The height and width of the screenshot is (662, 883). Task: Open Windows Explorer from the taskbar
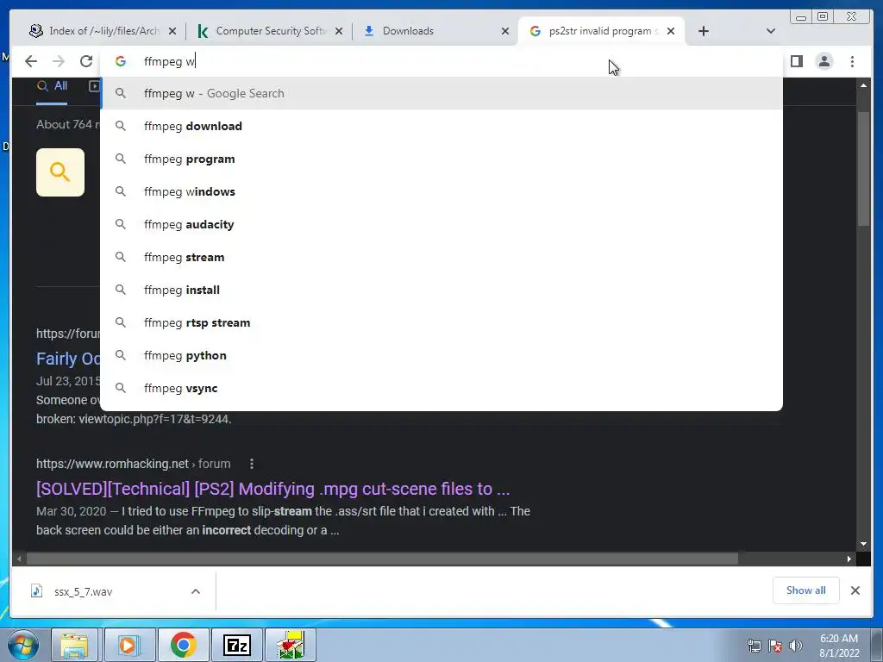pyautogui.click(x=74, y=645)
